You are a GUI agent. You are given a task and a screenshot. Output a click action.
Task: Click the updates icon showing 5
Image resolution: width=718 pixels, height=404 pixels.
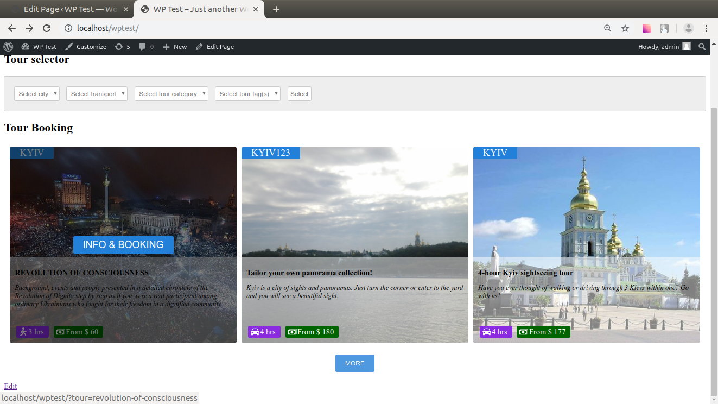[x=122, y=47]
